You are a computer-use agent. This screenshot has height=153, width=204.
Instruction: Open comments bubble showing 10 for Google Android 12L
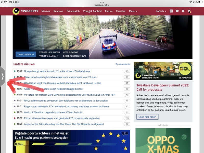pyautogui.click(x=127, y=71)
